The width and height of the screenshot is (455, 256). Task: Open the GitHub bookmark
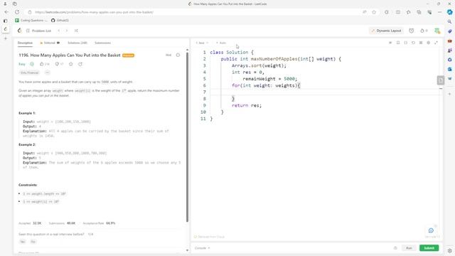point(60,21)
